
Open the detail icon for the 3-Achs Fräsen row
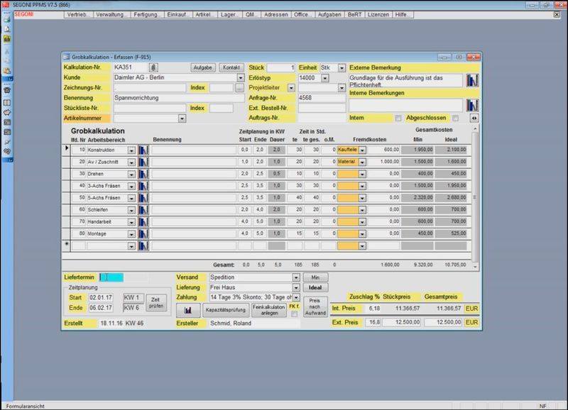pyautogui.click(x=143, y=186)
